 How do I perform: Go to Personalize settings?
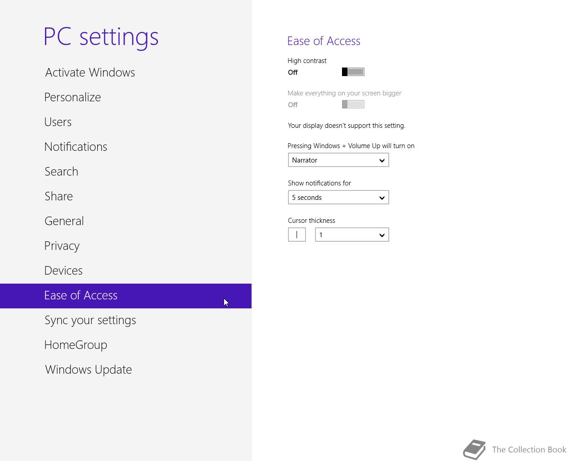pos(126,97)
